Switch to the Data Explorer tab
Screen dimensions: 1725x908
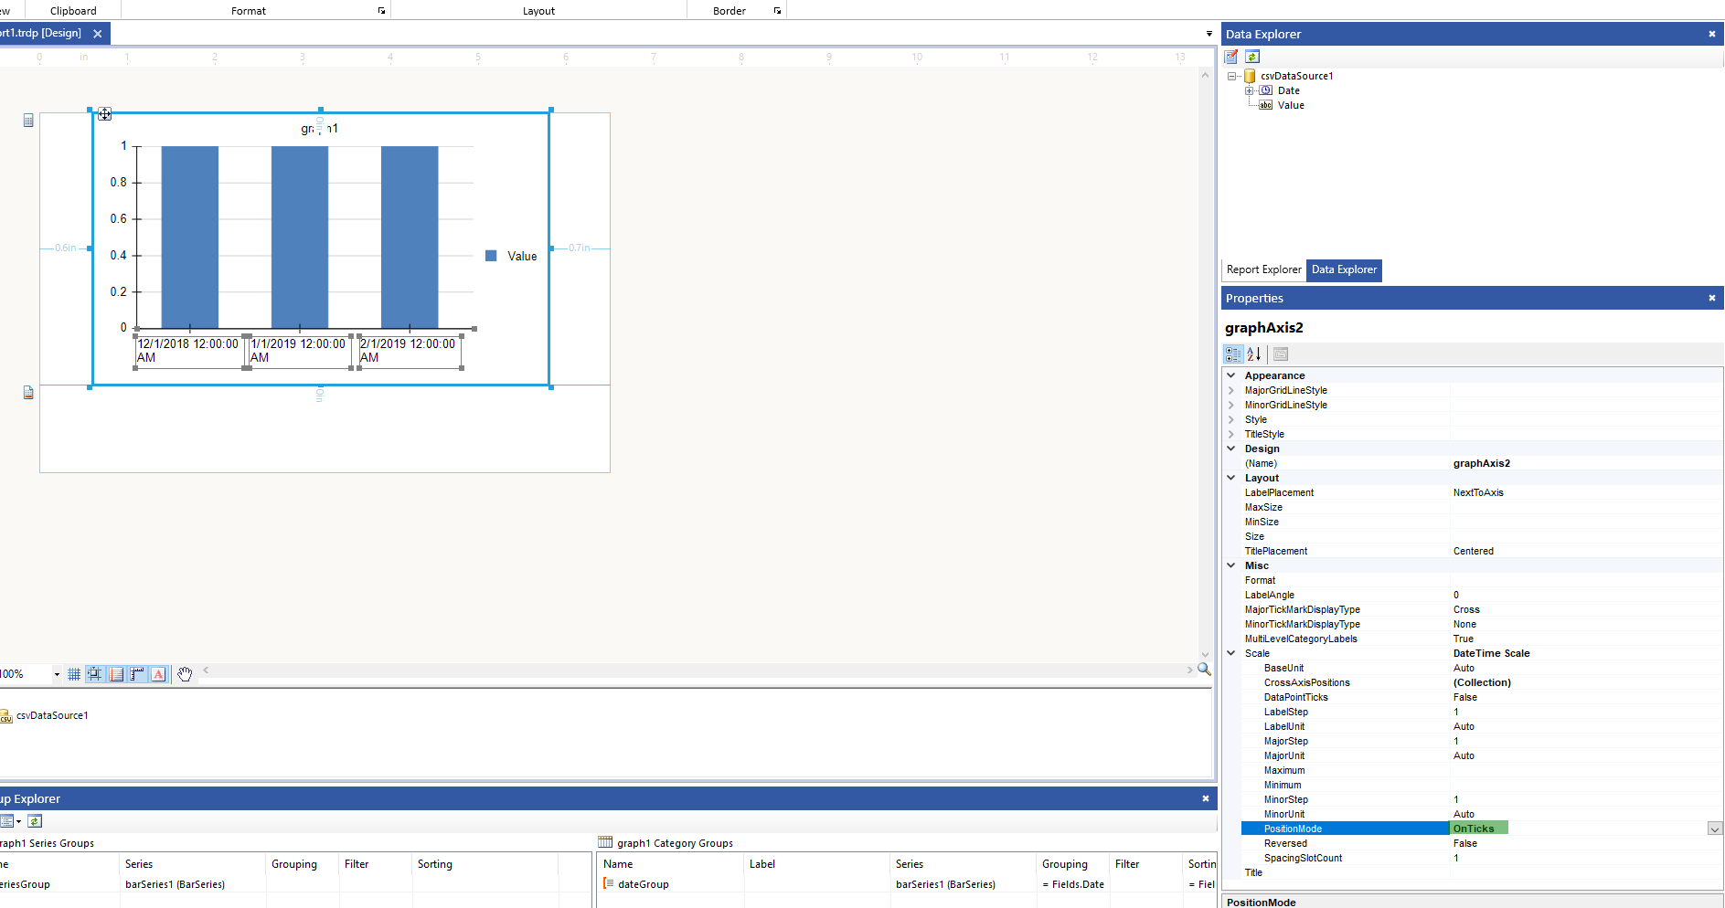pos(1344,269)
